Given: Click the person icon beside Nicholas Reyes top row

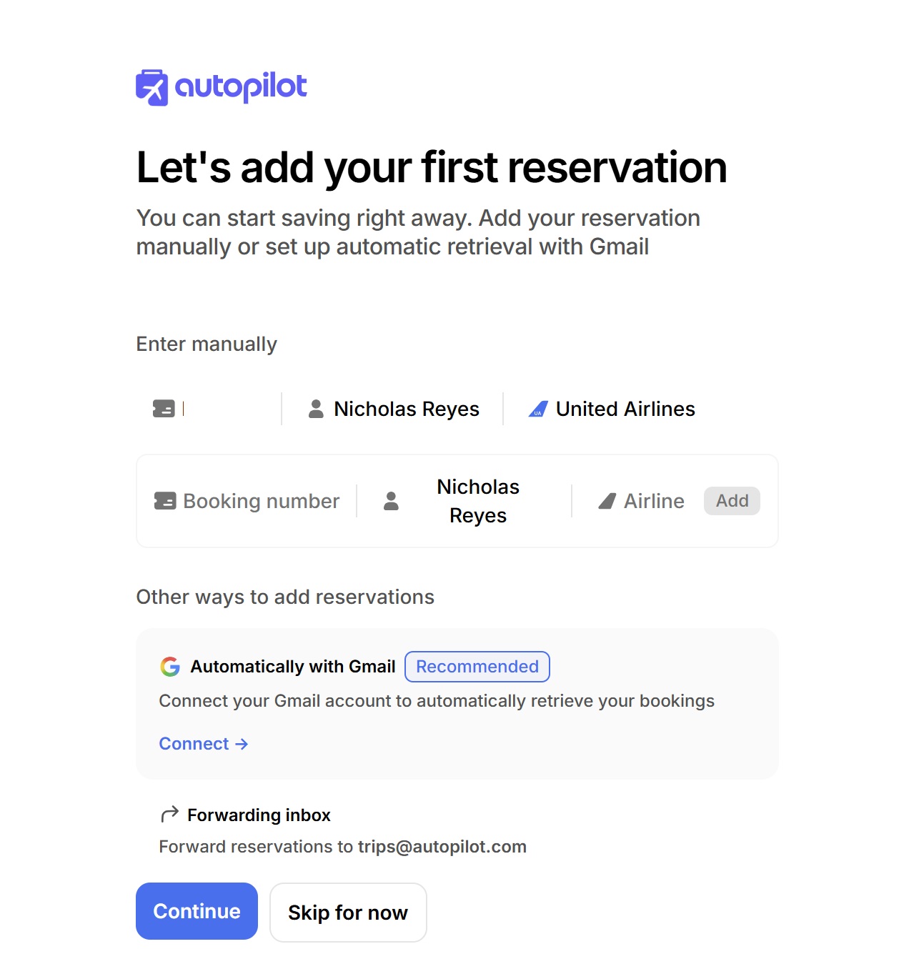Looking at the screenshot, I should click(316, 409).
